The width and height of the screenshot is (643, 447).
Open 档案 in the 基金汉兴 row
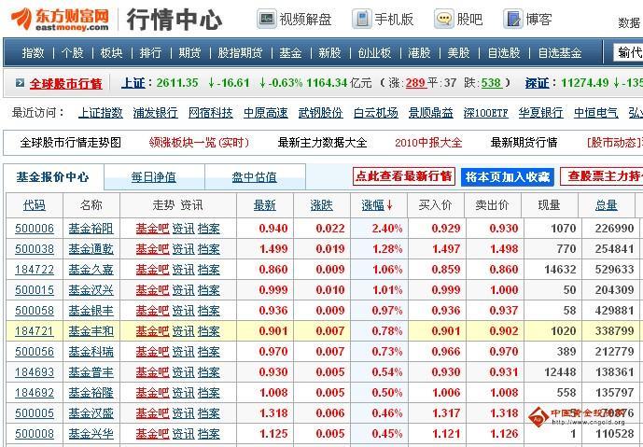pyautogui.click(x=209, y=290)
